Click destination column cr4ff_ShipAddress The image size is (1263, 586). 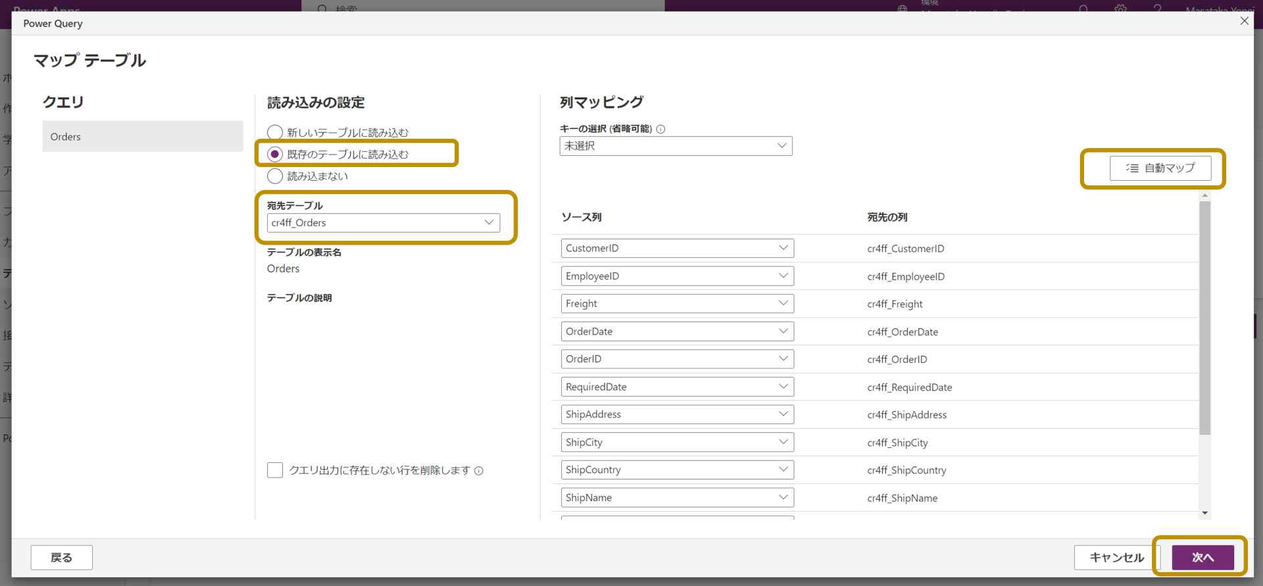tap(906, 415)
